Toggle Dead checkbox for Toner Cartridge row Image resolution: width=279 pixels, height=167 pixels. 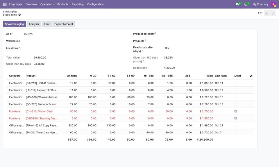(x=236, y=132)
